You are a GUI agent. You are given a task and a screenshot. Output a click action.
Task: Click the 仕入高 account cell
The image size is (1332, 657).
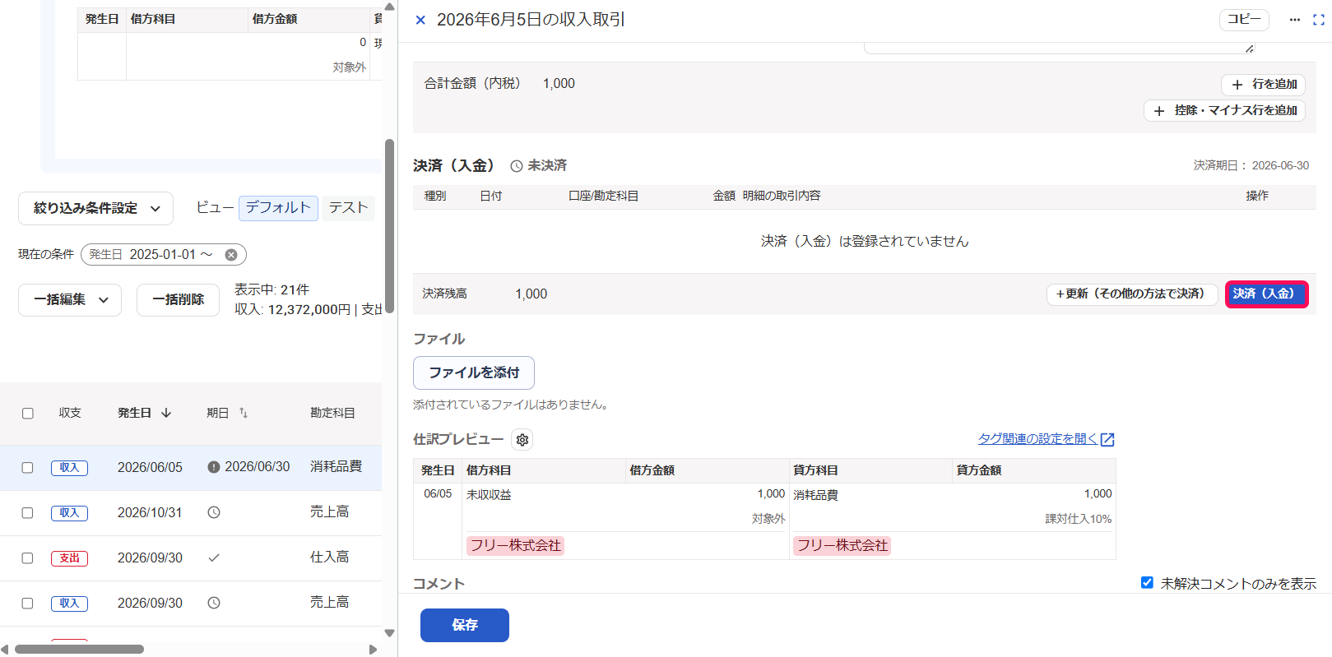coord(329,557)
